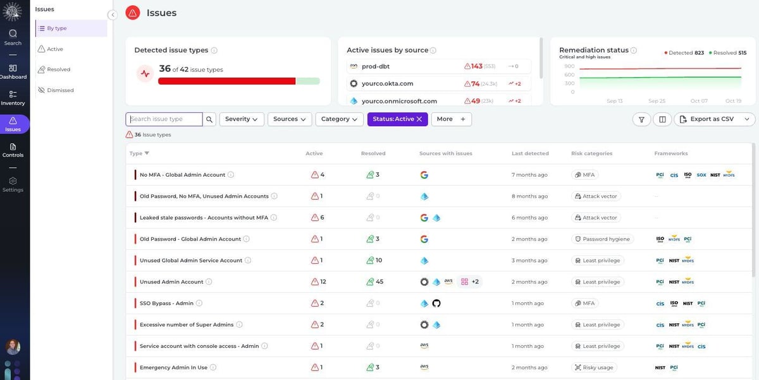Select the yourco.onmicrosoft.com source row
This screenshot has width=759, height=380.
(439, 101)
